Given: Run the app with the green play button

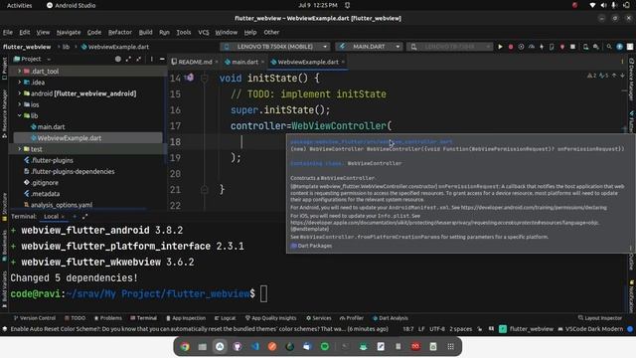Looking at the screenshot, I should (500, 47).
